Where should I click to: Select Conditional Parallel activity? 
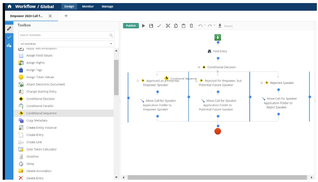click(63, 106)
